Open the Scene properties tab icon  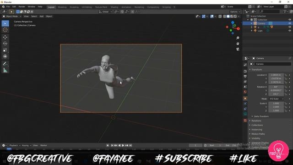pos(245,87)
